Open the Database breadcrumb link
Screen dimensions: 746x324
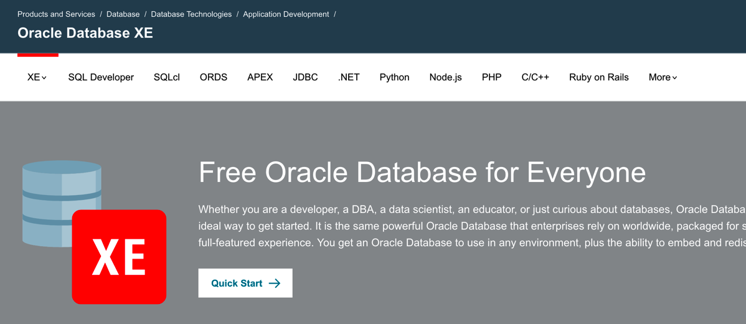pos(123,14)
